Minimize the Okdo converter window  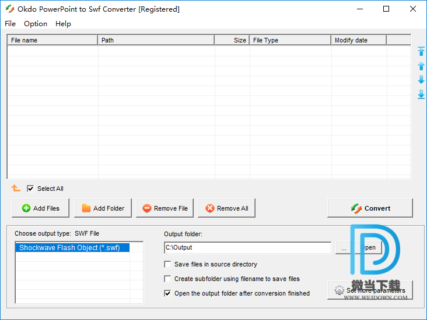[360, 9]
